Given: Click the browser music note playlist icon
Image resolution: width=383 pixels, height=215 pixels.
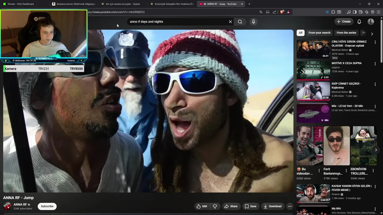Looking at the screenshot, I should pos(349,12).
